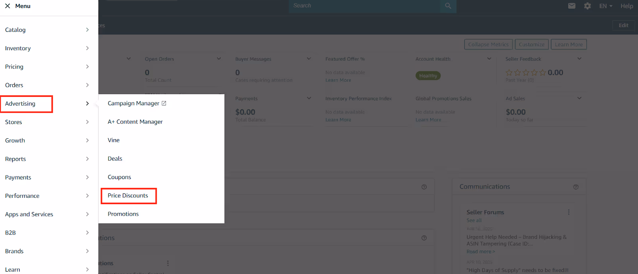Select Advertising in the menu
The image size is (638, 274).
[x=20, y=104]
